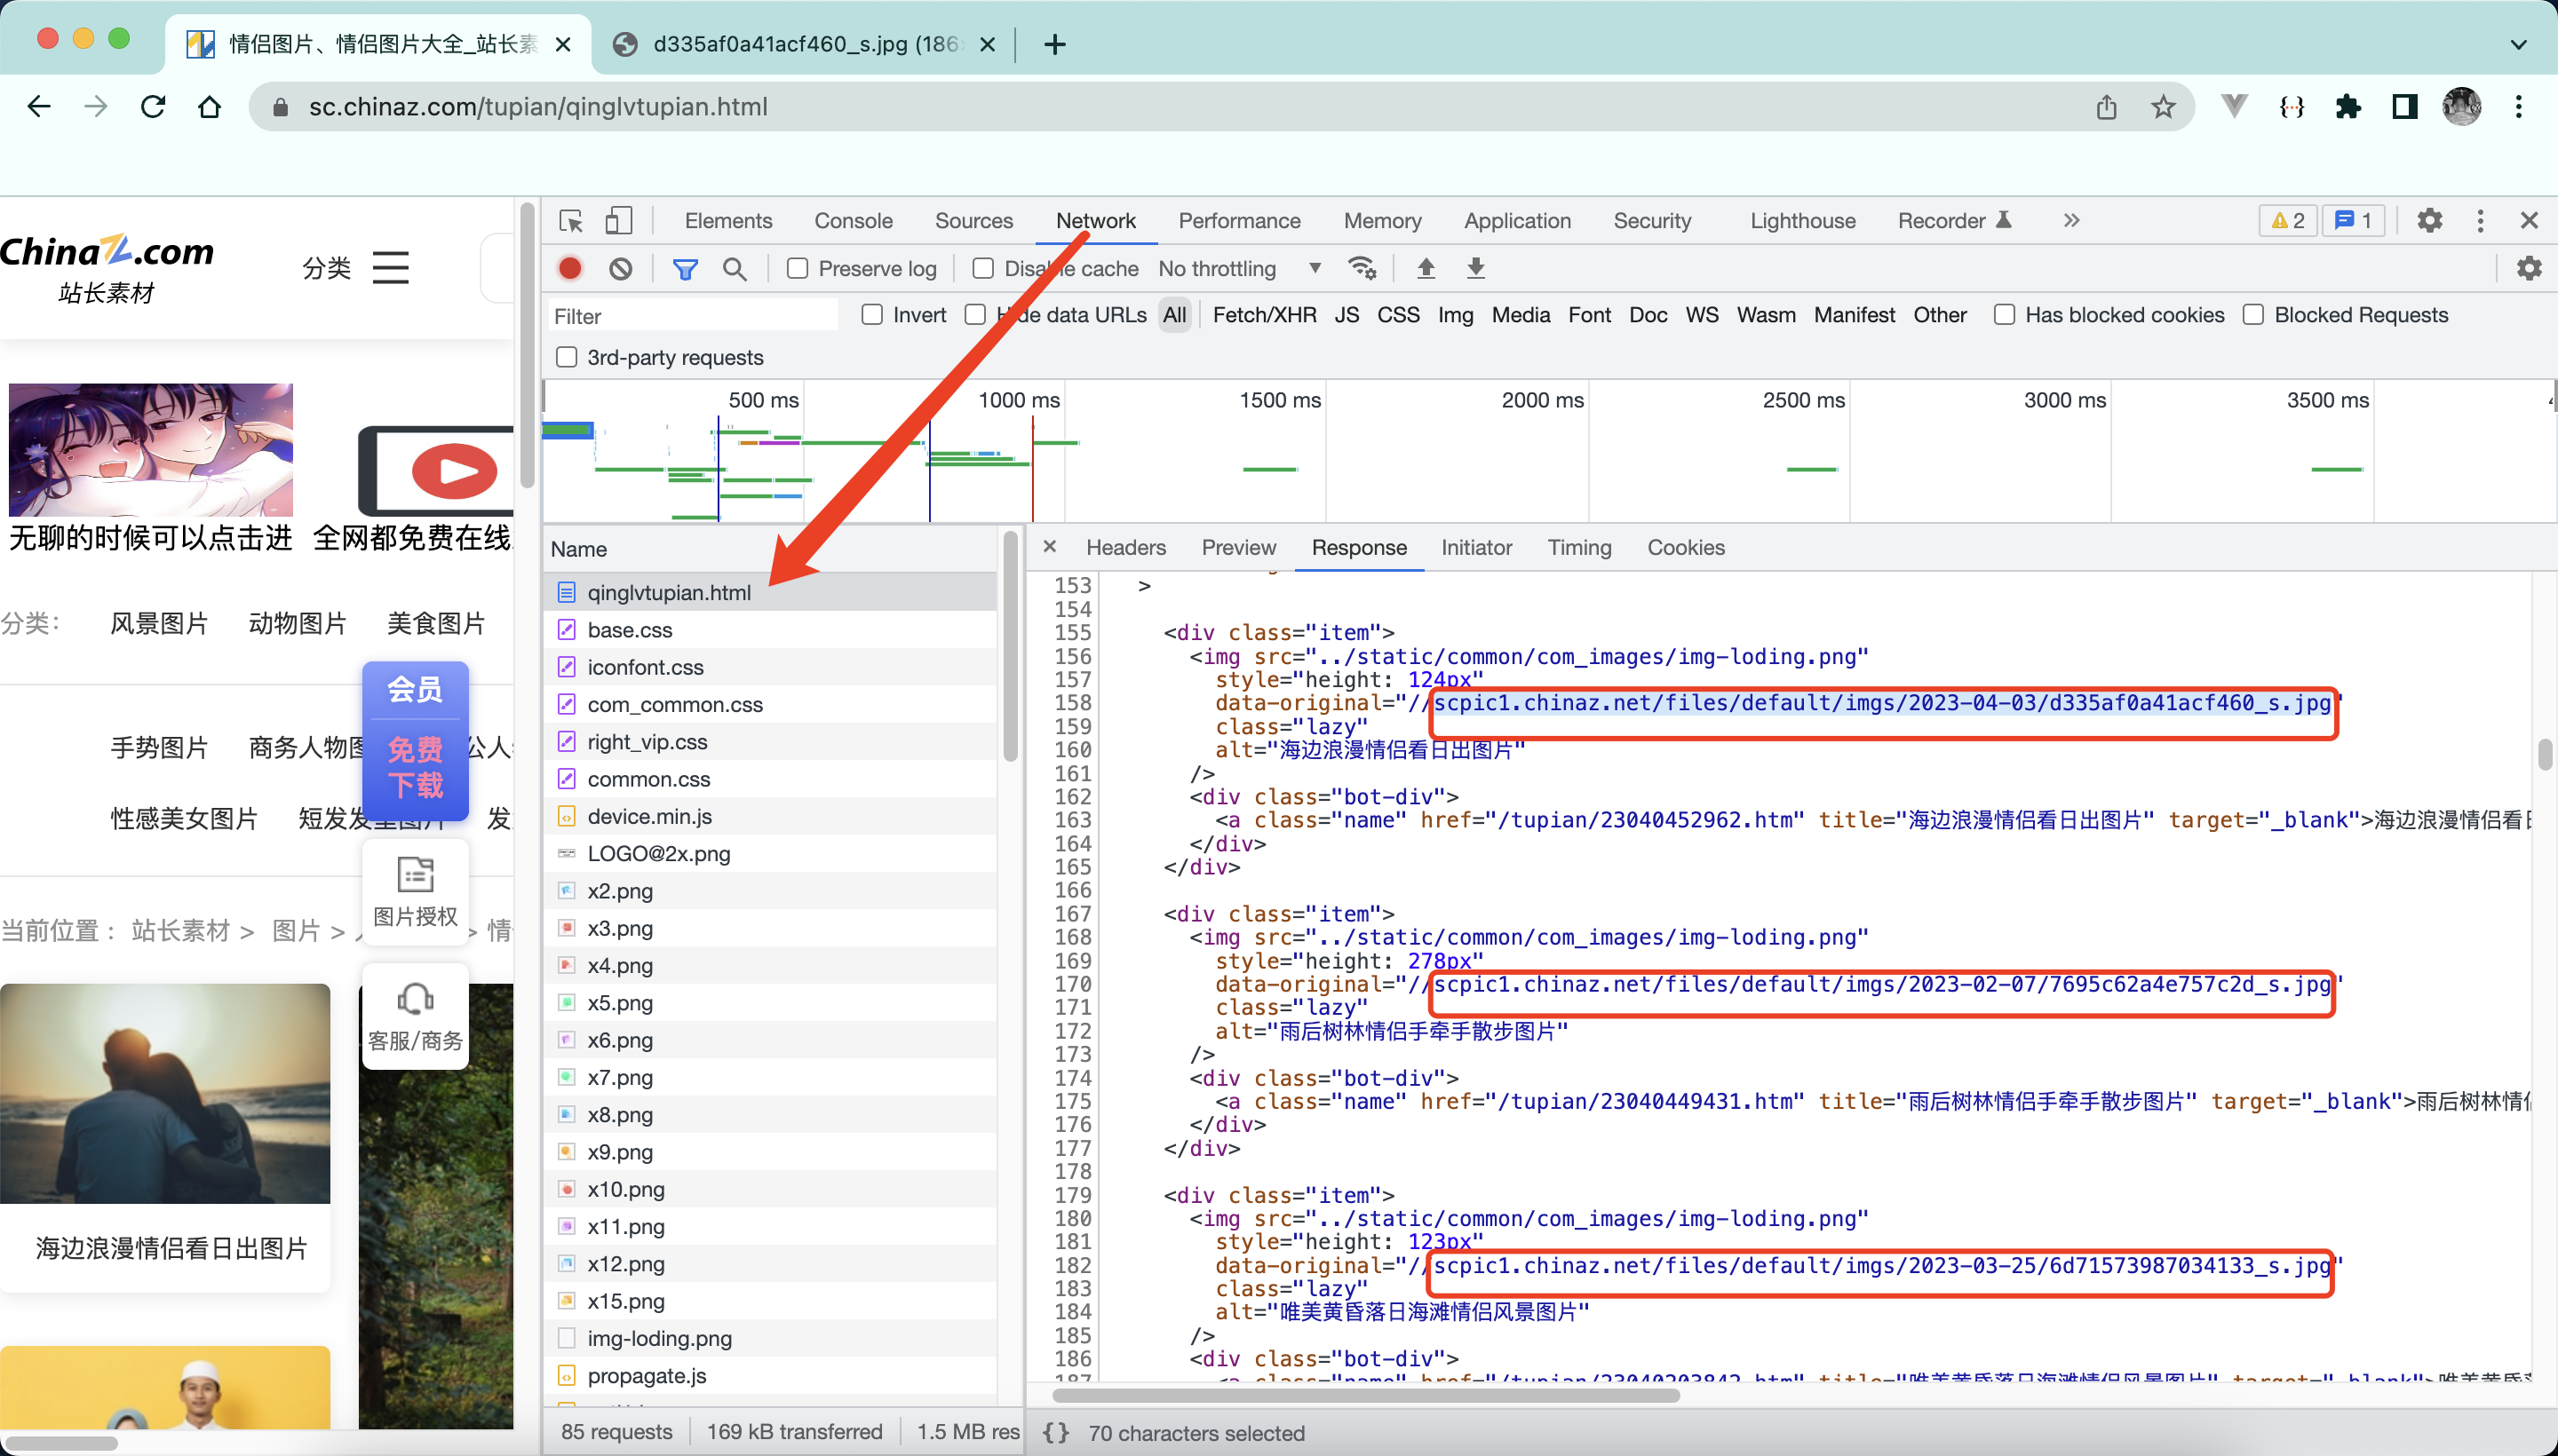The width and height of the screenshot is (2558, 1456).
Task: Enable 3rd-party requests checkbox
Action: (568, 357)
